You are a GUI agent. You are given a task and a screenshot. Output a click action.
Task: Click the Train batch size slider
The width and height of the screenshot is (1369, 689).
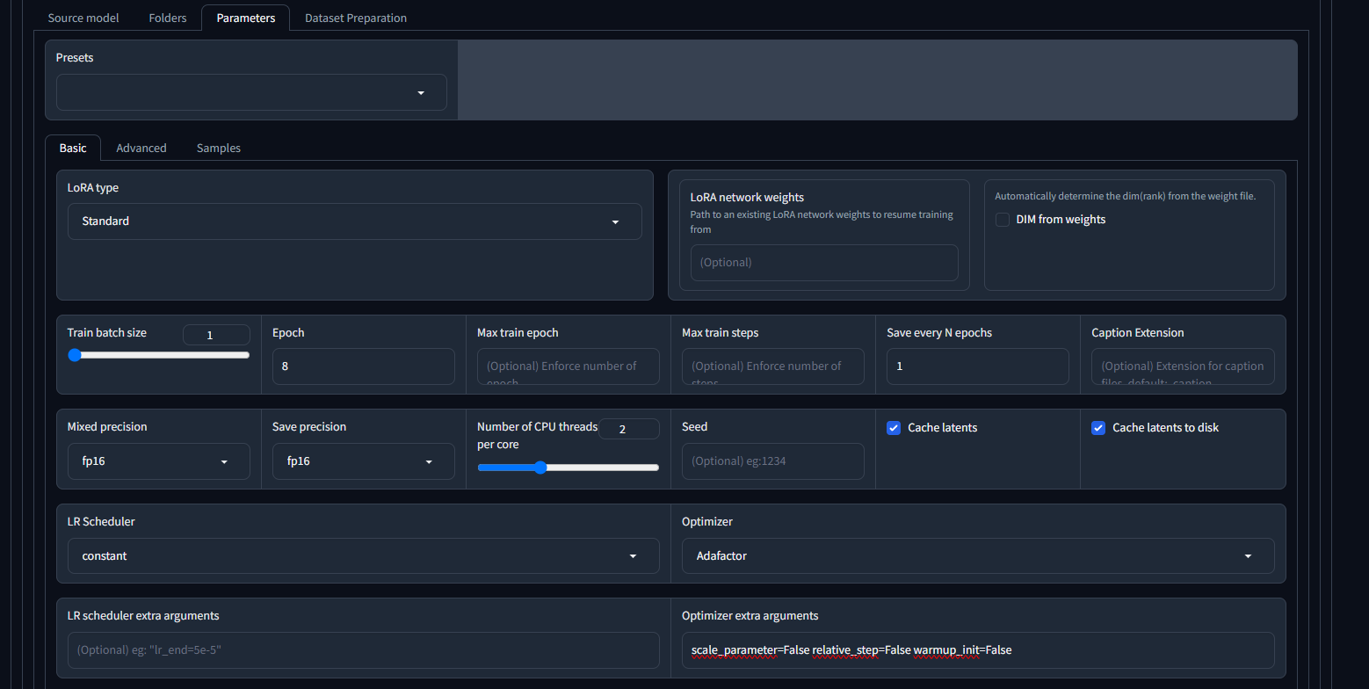(x=158, y=355)
